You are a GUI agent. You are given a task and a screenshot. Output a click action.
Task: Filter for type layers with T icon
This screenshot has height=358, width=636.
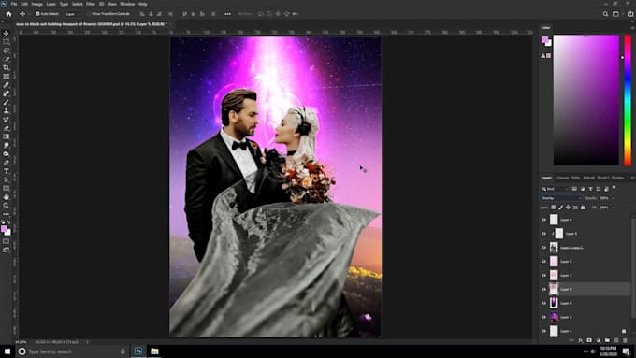point(590,189)
